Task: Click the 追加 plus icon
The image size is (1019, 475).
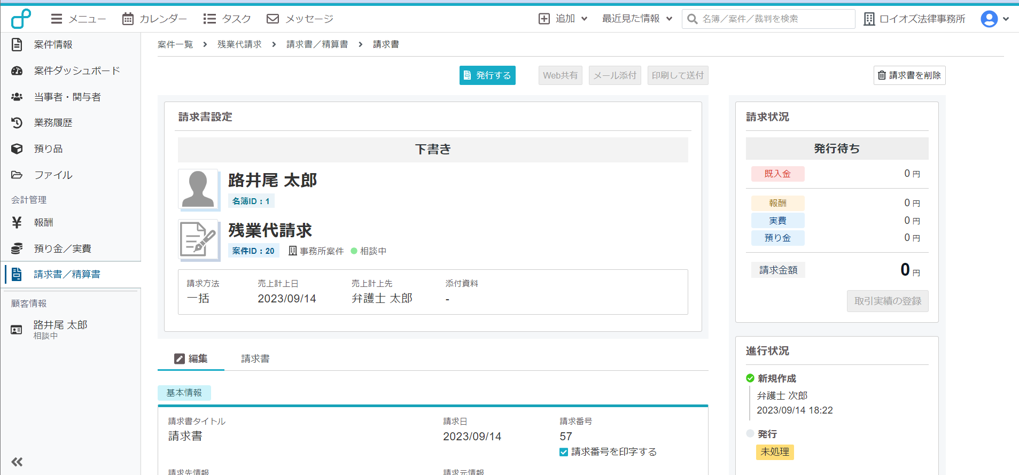Action: pyautogui.click(x=544, y=19)
